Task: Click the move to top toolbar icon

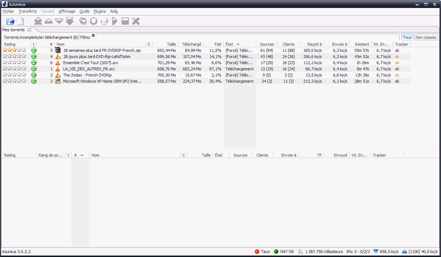Action: point(38,21)
